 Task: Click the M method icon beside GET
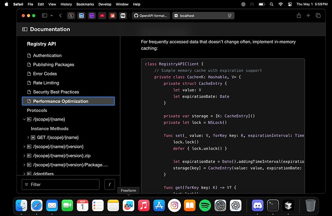pos(33,138)
